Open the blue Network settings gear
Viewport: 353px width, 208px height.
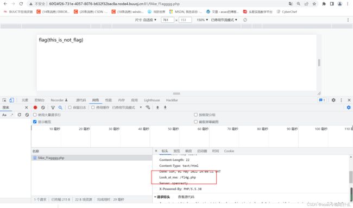point(349,108)
